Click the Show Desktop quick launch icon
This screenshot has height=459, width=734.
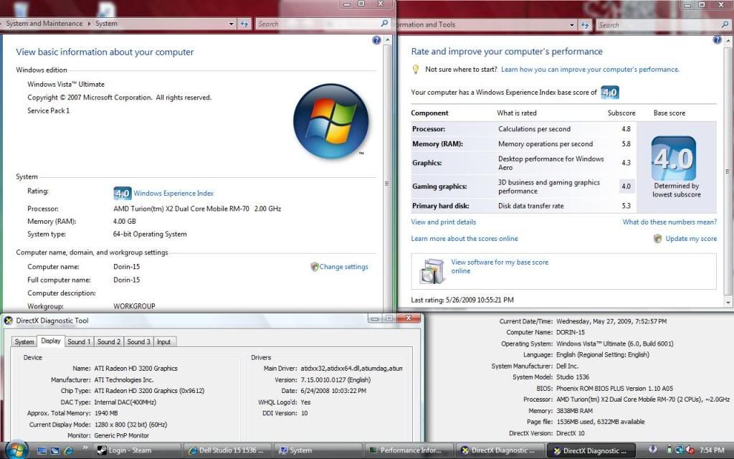[42, 451]
